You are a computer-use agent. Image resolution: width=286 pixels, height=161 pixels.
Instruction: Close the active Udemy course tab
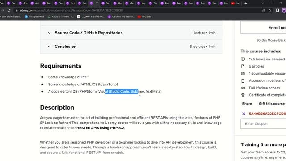[x=97, y=3]
